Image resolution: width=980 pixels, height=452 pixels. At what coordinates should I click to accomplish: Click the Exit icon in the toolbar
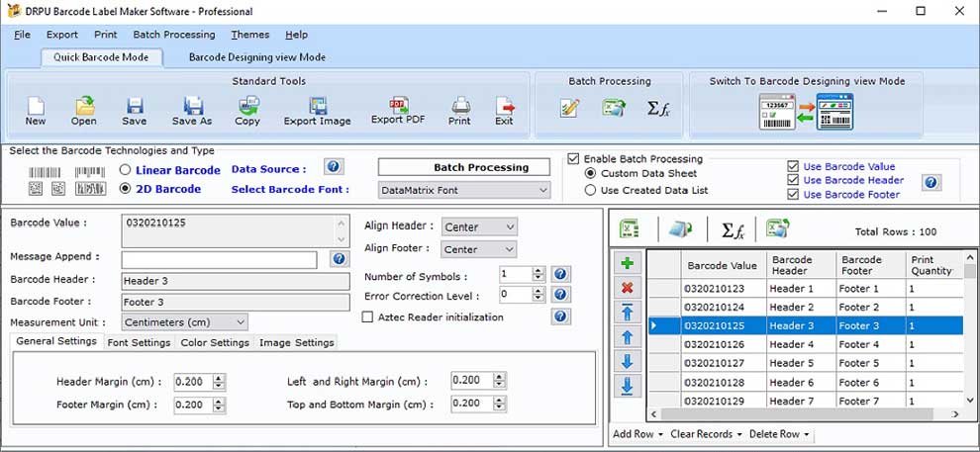click(505, 106)
